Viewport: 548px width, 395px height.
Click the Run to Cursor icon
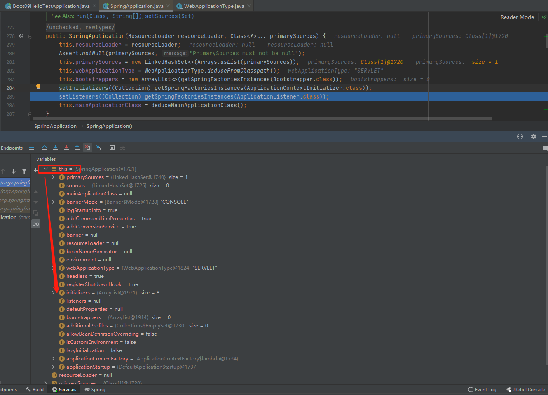pyautogui.click(x=99, y=148)
